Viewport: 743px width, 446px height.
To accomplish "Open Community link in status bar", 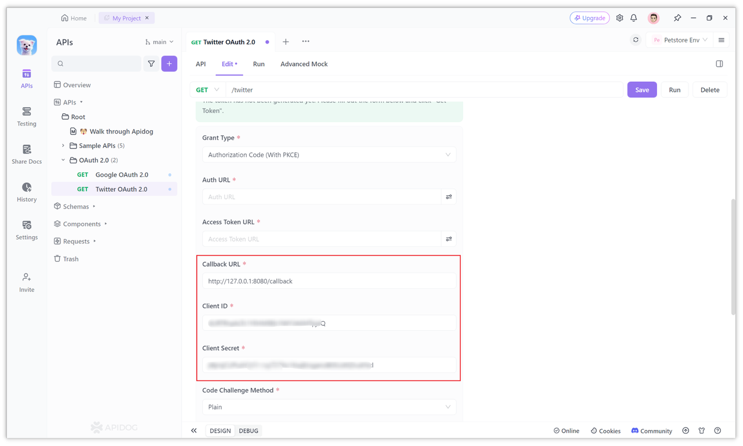I will [651, 431].
